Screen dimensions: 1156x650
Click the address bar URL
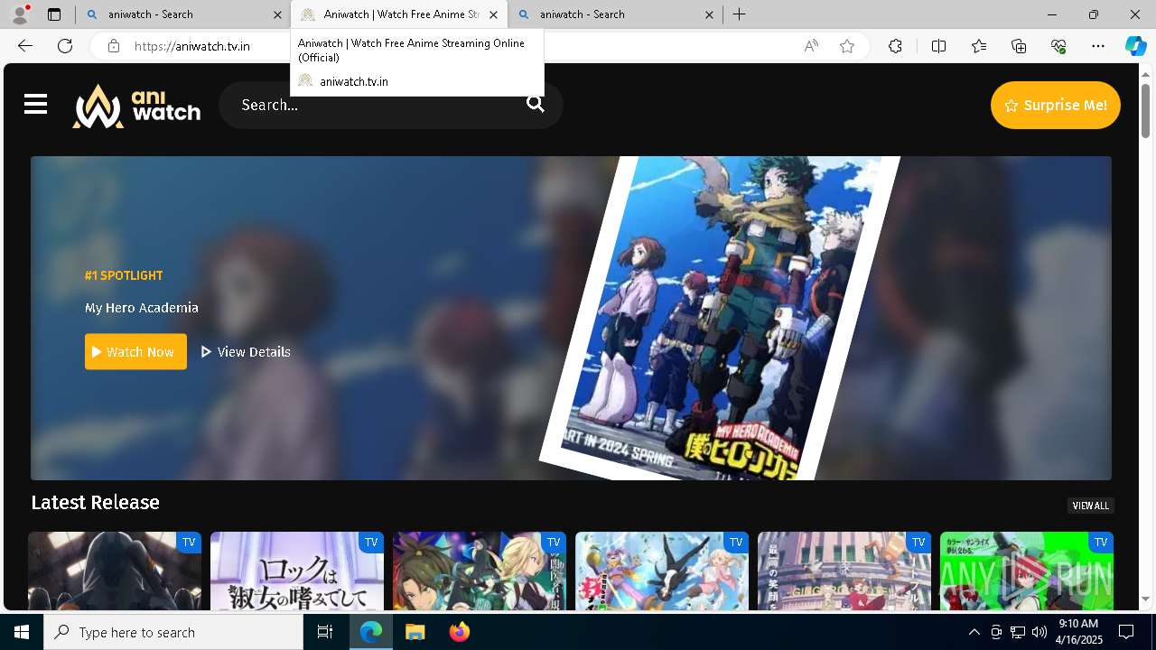192,46
